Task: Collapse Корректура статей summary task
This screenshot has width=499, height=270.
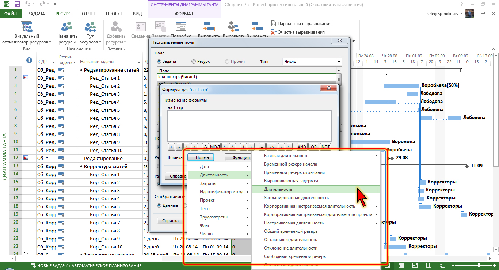Action: point(81,167)
